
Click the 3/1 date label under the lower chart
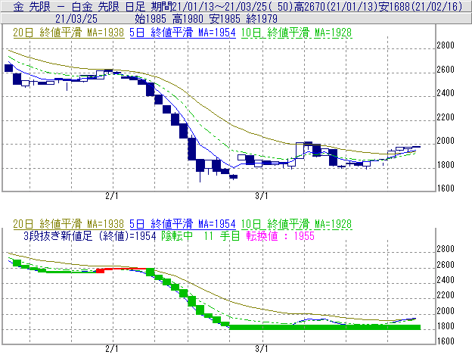click(262, 349)
